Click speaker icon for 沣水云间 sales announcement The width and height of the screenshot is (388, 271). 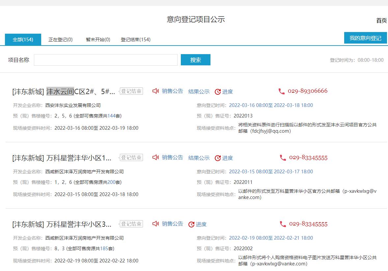pos(156,91)
